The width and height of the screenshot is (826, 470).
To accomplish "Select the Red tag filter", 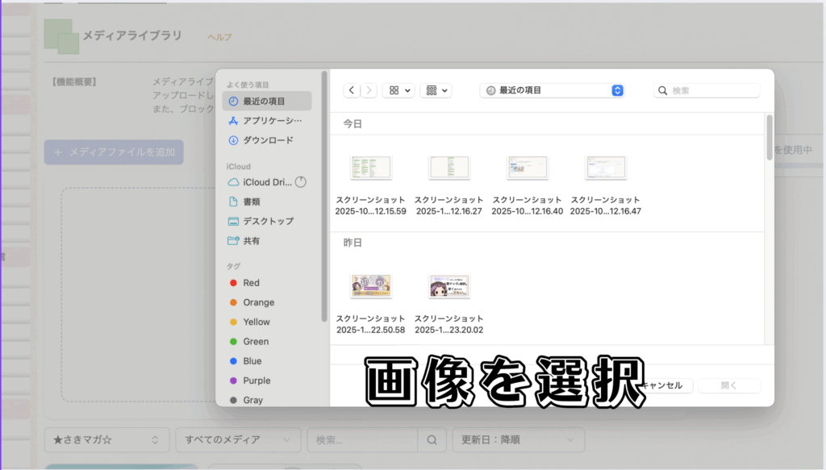I will (251, 283).
